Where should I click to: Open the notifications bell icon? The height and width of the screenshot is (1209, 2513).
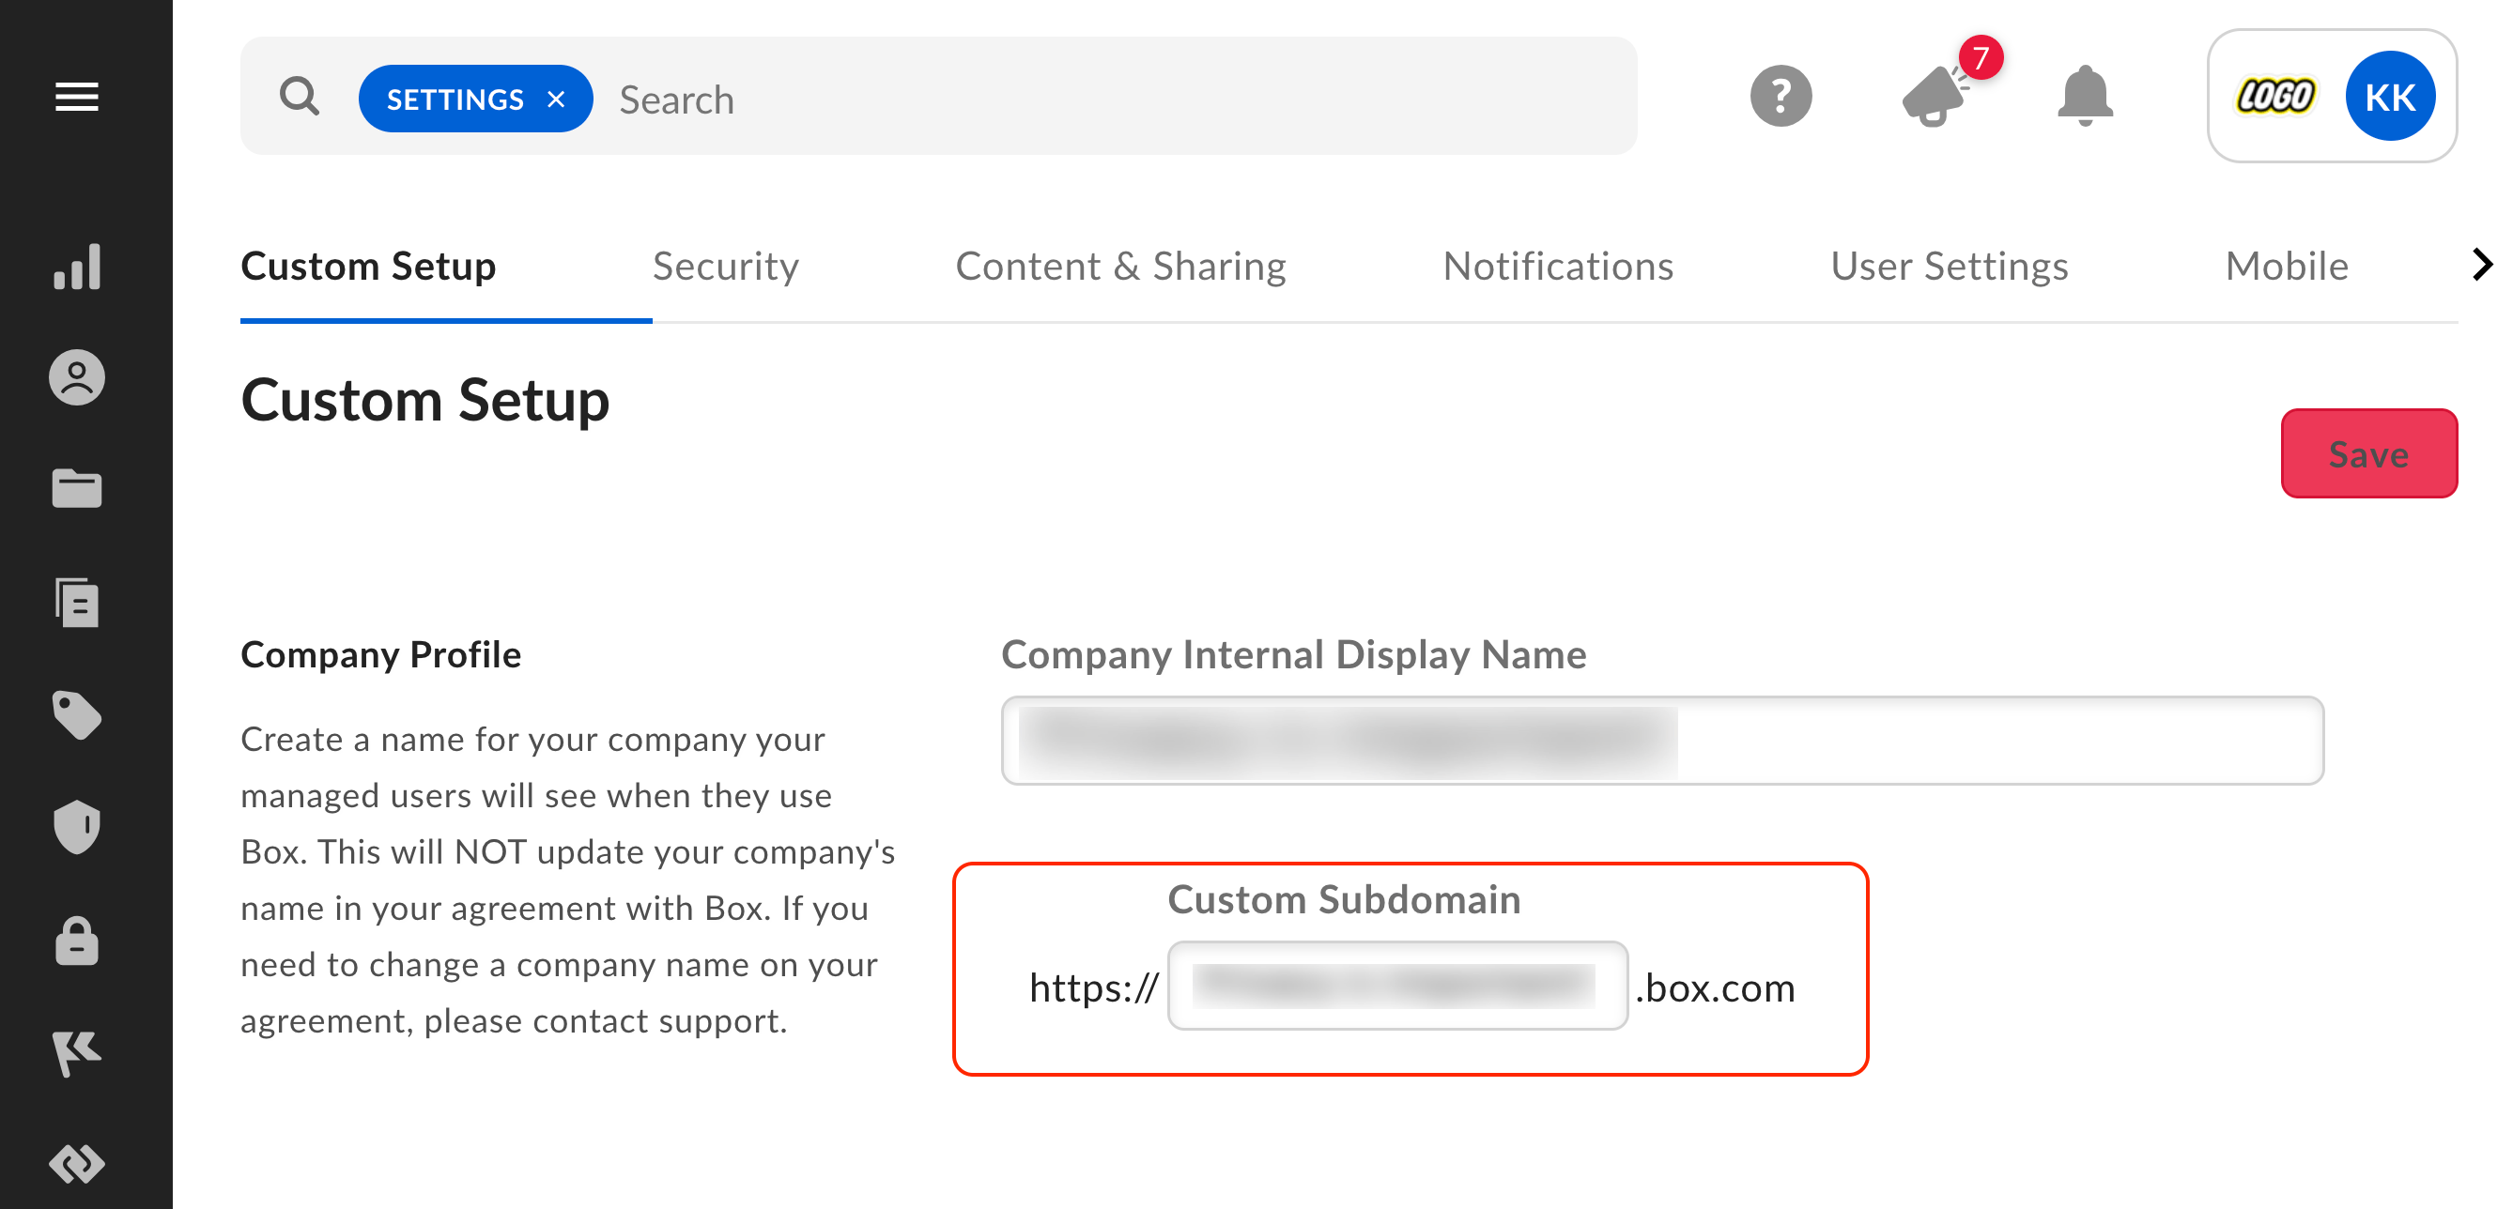[2085, 97]
